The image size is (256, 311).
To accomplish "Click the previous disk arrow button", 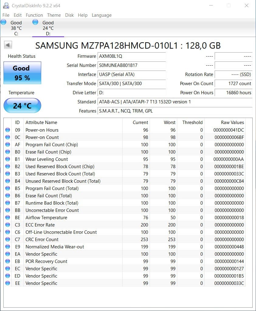I will click(x=8, y=45).
